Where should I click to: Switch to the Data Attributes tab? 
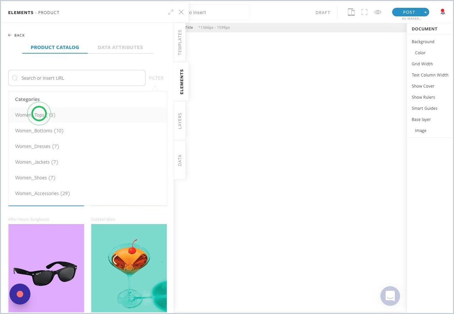coord(120,47)
